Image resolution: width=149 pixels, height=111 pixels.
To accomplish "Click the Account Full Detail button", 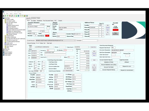I will click(109, 67).
